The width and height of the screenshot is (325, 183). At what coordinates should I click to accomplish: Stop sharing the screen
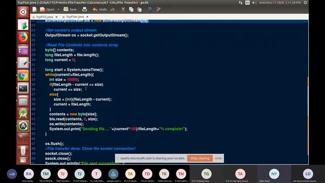coord(200,158)
